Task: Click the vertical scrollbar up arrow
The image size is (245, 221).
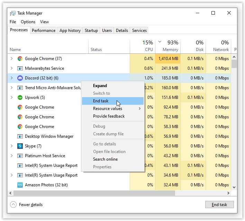Action: tap(234, 57)
